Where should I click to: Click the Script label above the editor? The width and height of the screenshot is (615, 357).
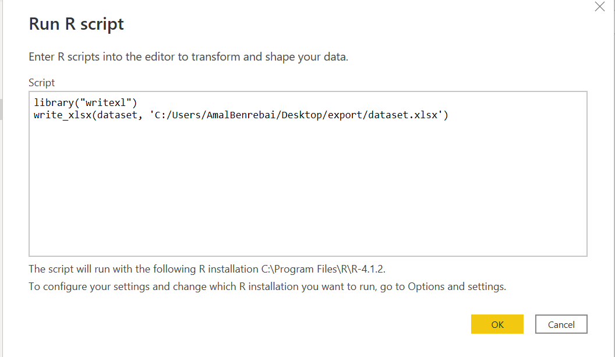(x=41, y=82)
